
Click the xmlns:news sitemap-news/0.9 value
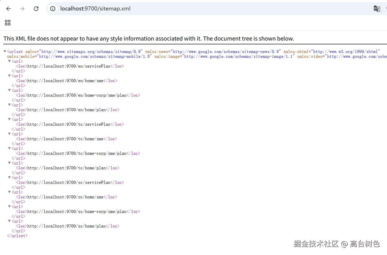[x=226, y=52]
